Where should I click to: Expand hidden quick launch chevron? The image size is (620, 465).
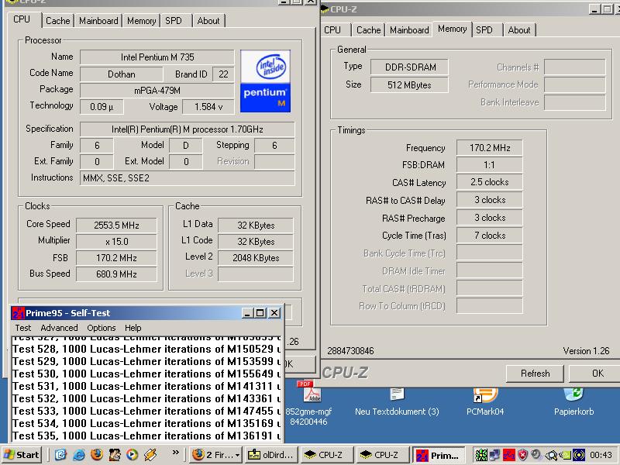176,453
